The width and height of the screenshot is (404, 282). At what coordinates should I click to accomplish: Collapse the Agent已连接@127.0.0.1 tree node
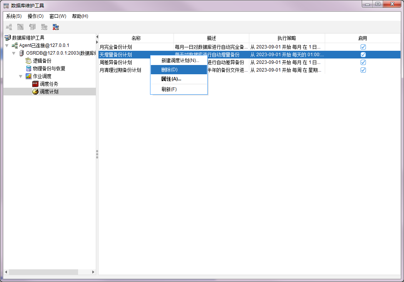tap(7, 45)
